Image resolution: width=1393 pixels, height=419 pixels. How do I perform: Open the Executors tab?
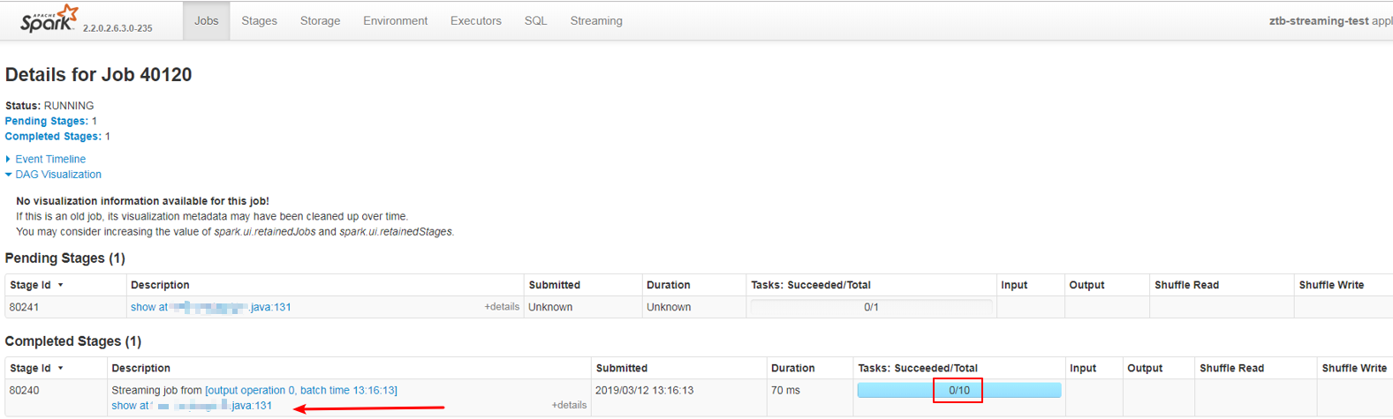pyautogui.click(x=475, y=20)
